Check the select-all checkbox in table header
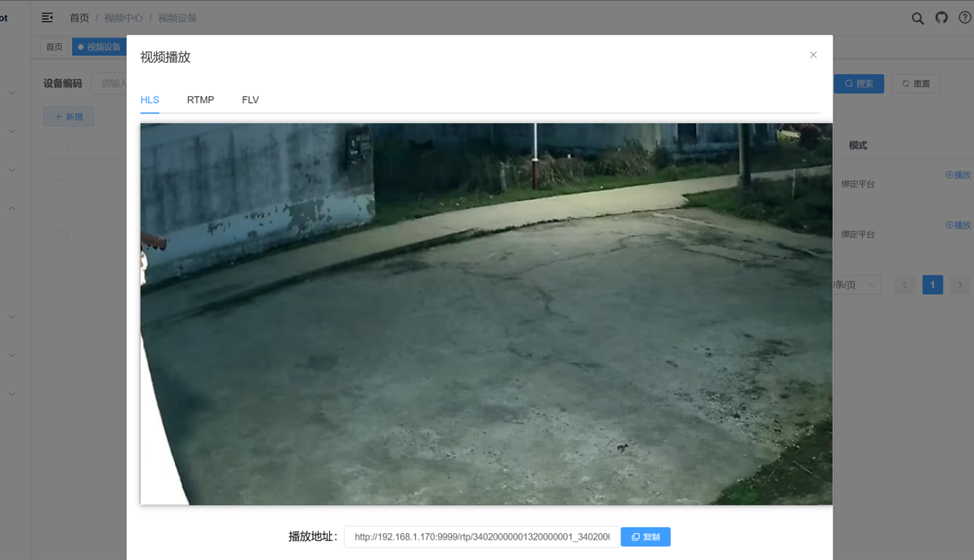This screenshot has width=974, height=560. coord(61,144)
